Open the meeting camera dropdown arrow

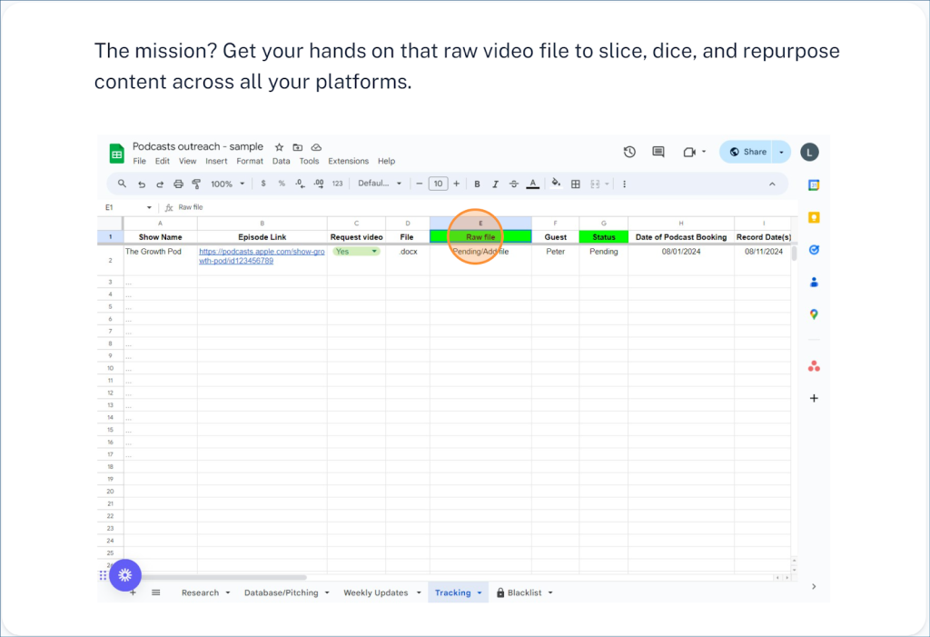coord(704,152)
